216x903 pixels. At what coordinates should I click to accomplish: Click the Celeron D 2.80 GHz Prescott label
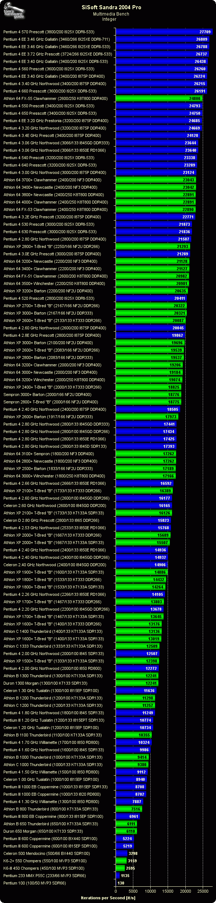click(x=51, y=520)
